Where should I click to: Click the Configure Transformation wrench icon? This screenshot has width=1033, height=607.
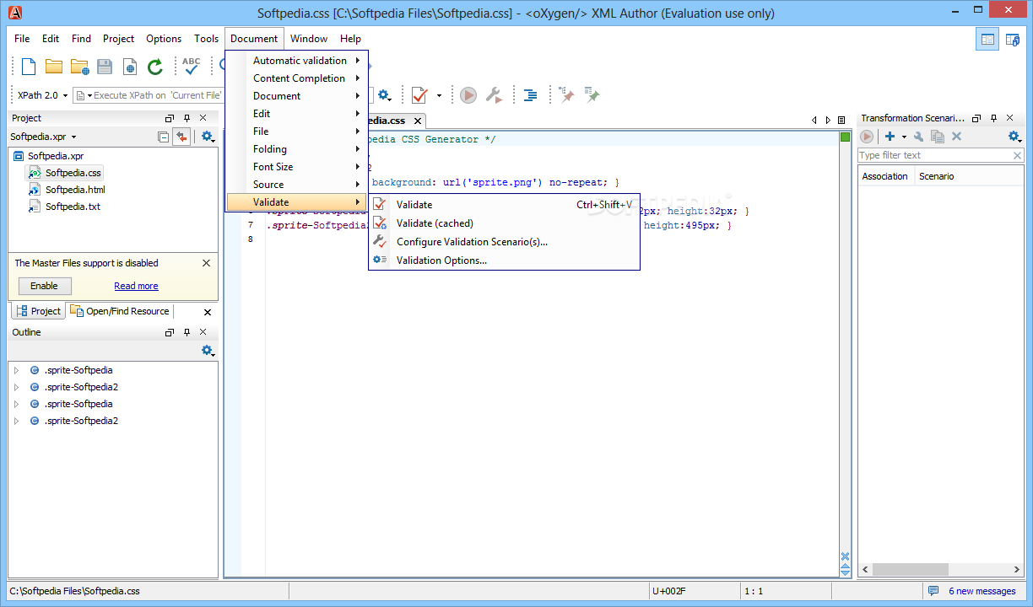click(495, 95)
